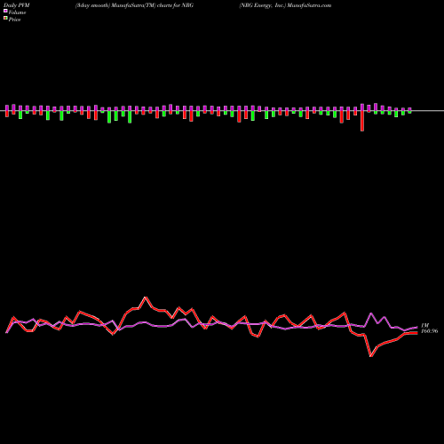Click the '160.96' price value label
The image size is (444, 444).
pos(429,331)
